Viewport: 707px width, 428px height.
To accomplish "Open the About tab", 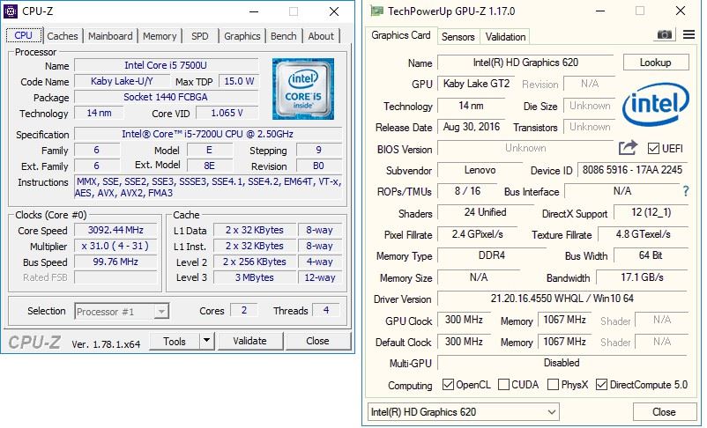I will [321, 36].
